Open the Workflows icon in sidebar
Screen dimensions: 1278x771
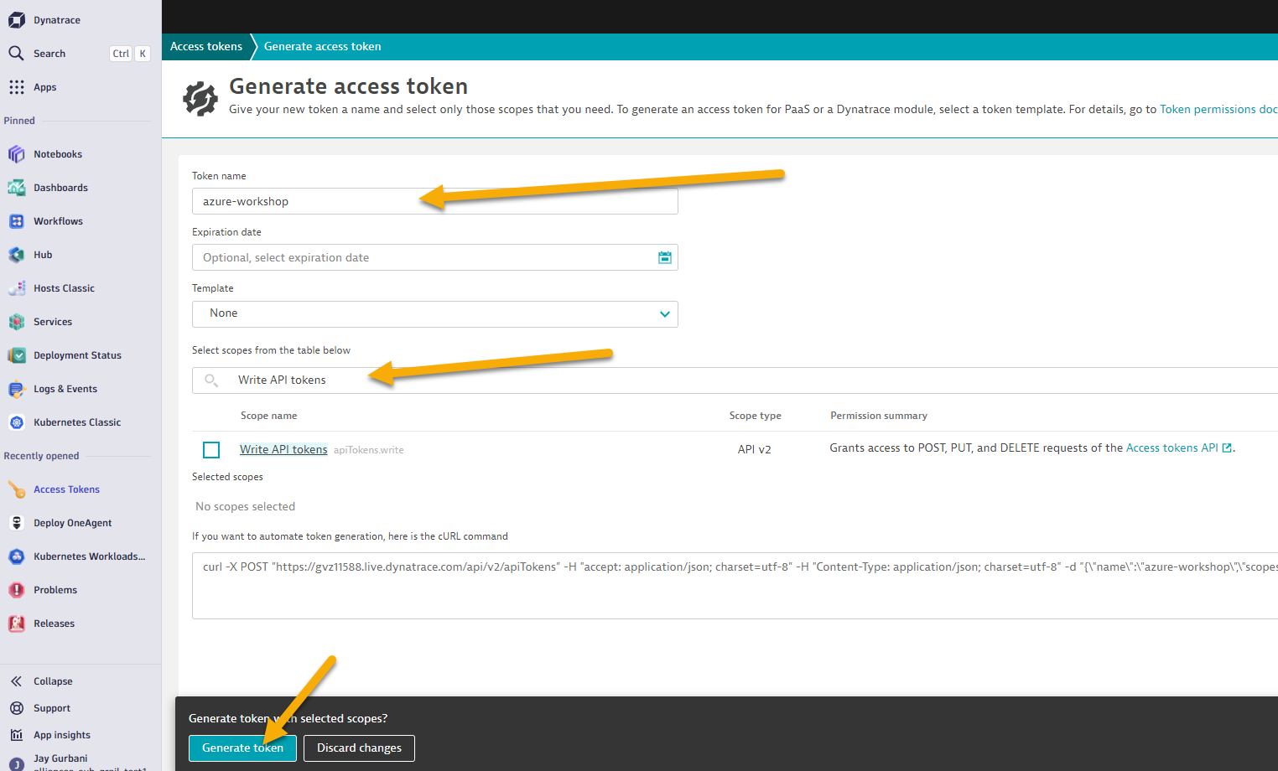click(x=17, y=221)
